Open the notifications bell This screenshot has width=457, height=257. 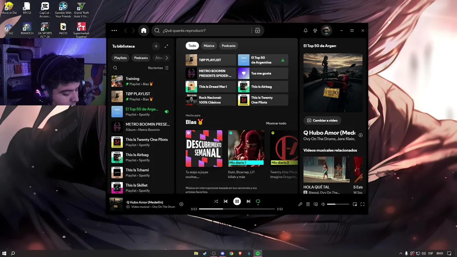[x=306, y=31]
